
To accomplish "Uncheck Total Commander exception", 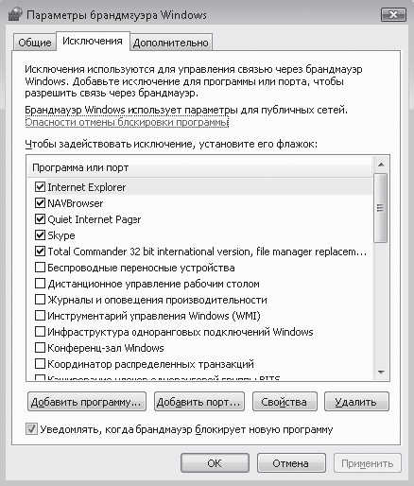I will click(40, 252).
